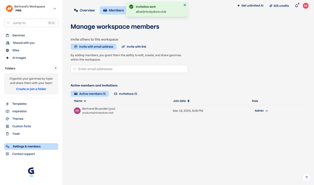Screen dimensions: 314x185
Task: Open the help question mark button
Action: coord(307,178)
